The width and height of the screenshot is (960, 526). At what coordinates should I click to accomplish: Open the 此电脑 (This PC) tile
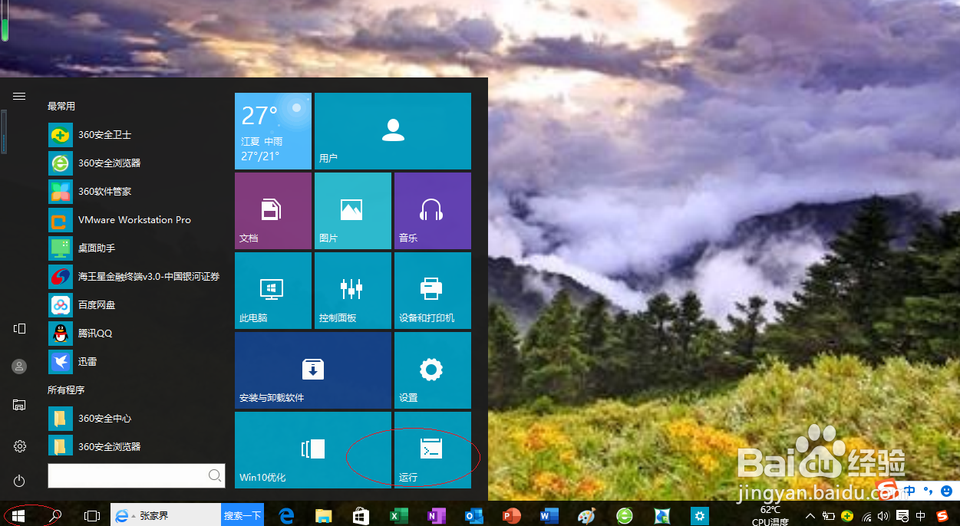272,290
